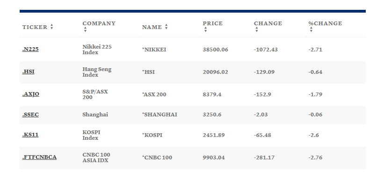The height and width of the screenshot is (172, 377).
Task: Open the .KS11 ticker link
Action: [x=30, y=135]
